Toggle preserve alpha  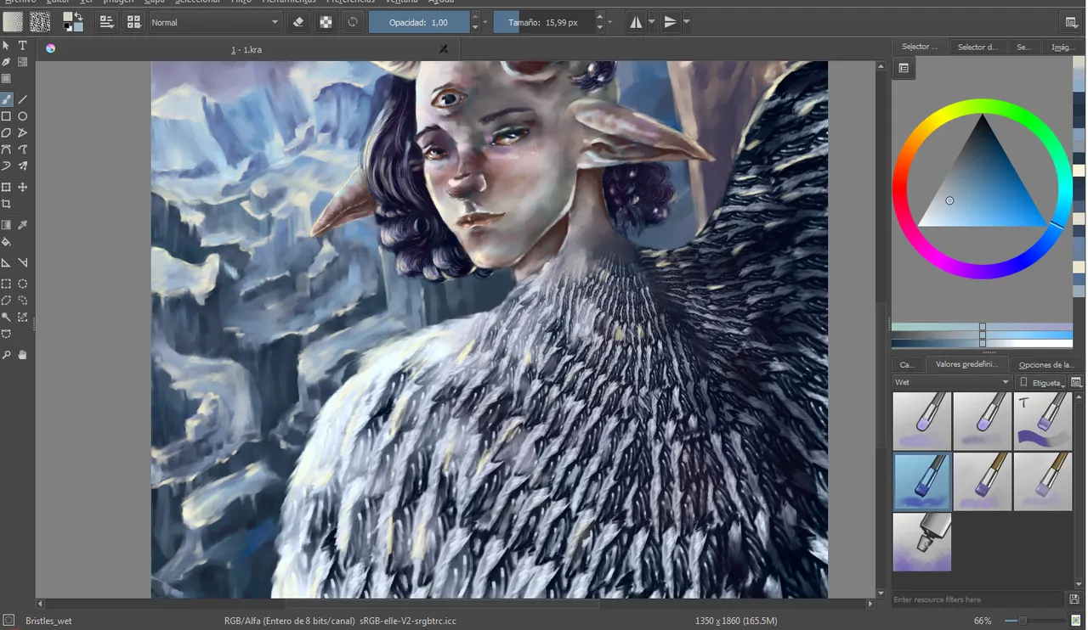pos(326,22)
